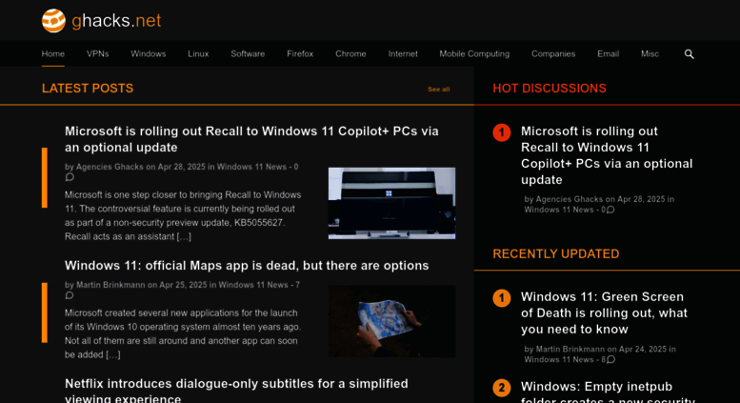Screen dimensions: 740x403
Task: Open Recall article title in Hot Discussions
Action: pyautogui.click(x=607, y=155)
